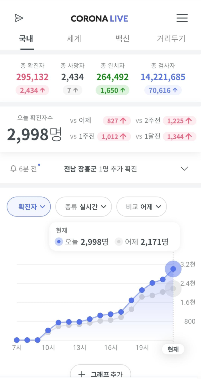201x379 pixels.
Task: Click the 총 확진자 count 295,132
Action: click(32, 77)
